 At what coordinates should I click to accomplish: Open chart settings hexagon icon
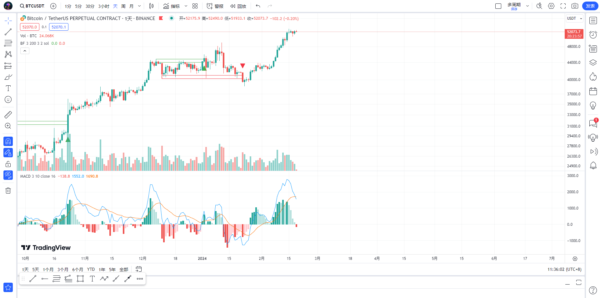point(551,6)
